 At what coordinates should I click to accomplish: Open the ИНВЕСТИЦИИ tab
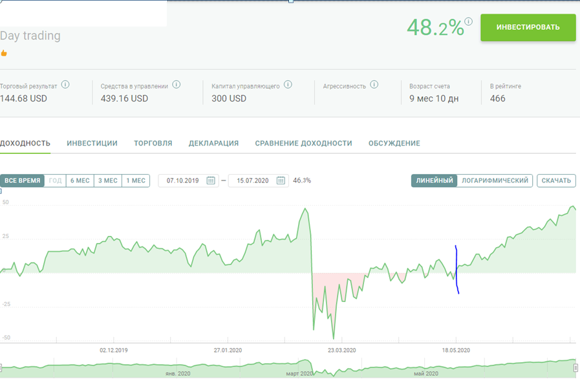pos(92,143)
